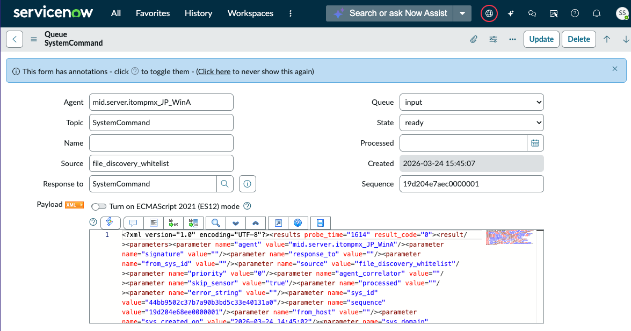Click the 'Click here' annotations link

(214, 71)
